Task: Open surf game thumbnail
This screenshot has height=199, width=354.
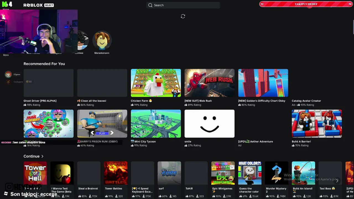Action: 169,173
